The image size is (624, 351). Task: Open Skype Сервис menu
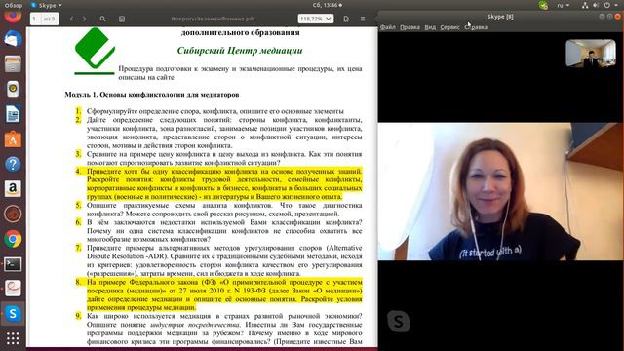[x=449, y=27]
